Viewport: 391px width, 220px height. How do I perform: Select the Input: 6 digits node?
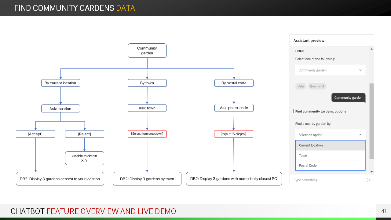coord(234,134)
